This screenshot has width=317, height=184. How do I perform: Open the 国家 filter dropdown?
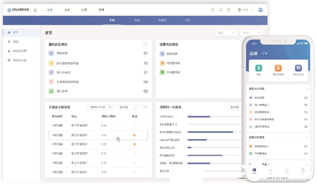click(x=226, y=32)
